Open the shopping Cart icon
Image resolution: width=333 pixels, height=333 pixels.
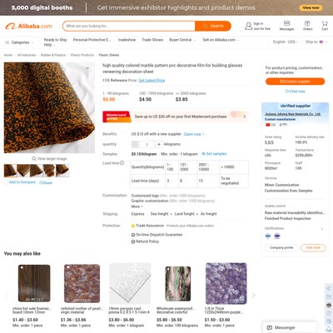[325, 23]
